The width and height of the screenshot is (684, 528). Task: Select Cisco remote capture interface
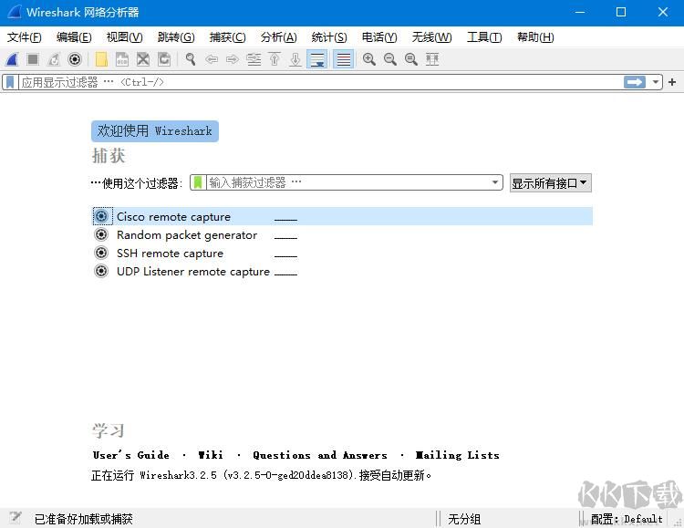[342, 216]
